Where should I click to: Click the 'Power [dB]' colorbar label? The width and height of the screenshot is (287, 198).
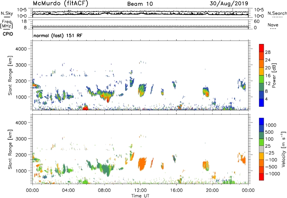point(274,75)
